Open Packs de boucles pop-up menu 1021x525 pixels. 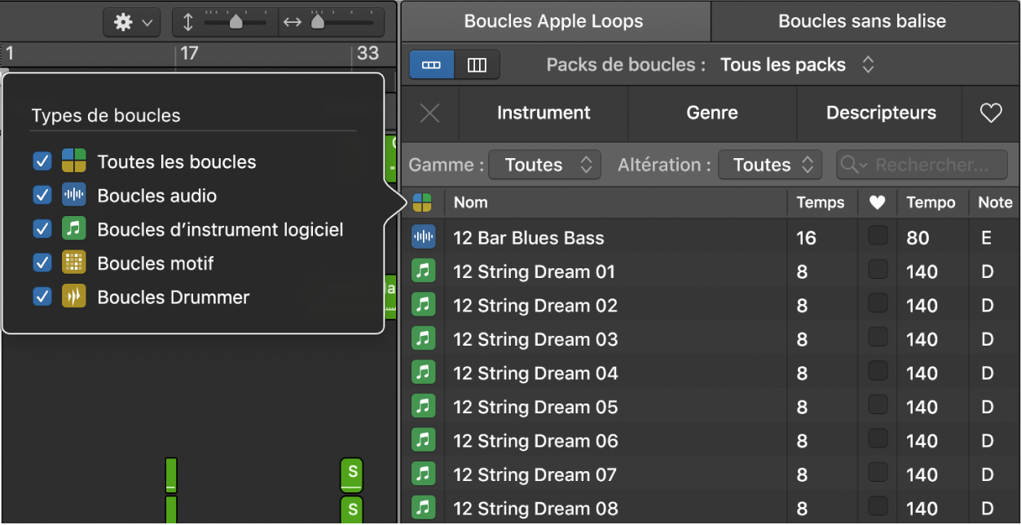tap(797, 65)
